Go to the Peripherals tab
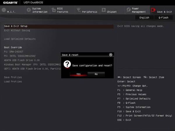The image size is (175, 131). (87, 10)
